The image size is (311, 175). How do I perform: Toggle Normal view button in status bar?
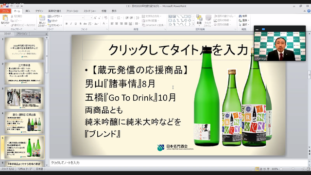(x=257, y=169)
